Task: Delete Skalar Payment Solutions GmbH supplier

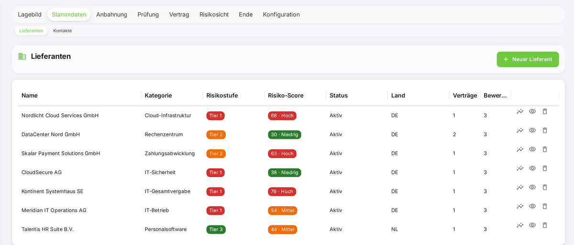Action: 545,149
